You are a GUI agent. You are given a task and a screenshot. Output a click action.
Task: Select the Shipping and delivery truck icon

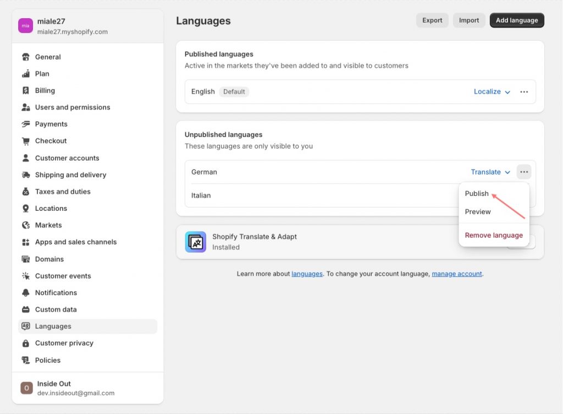(x=25, y=175)
